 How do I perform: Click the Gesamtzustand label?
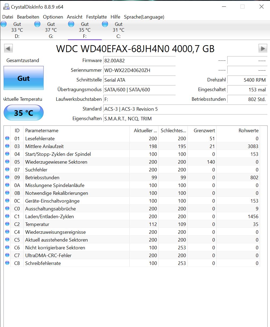coord(23,60)
